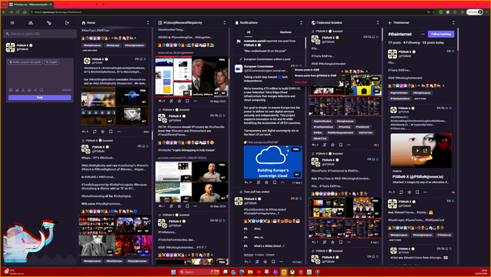
Task: Hide media above the 30 May 2025 movie-still post
Action: pyautogui.click(x=222, y=59)
